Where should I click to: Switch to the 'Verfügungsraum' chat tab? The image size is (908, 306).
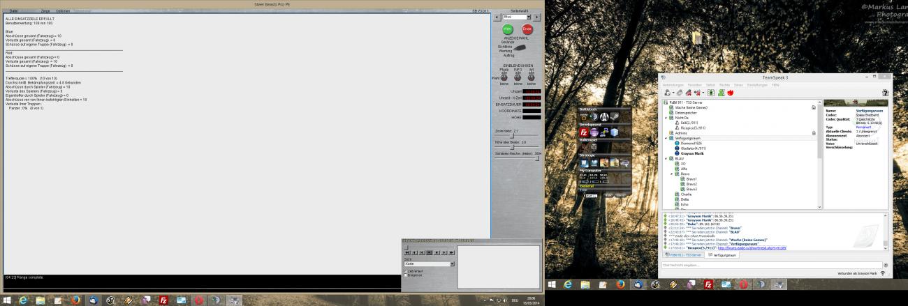coord(724,254)
